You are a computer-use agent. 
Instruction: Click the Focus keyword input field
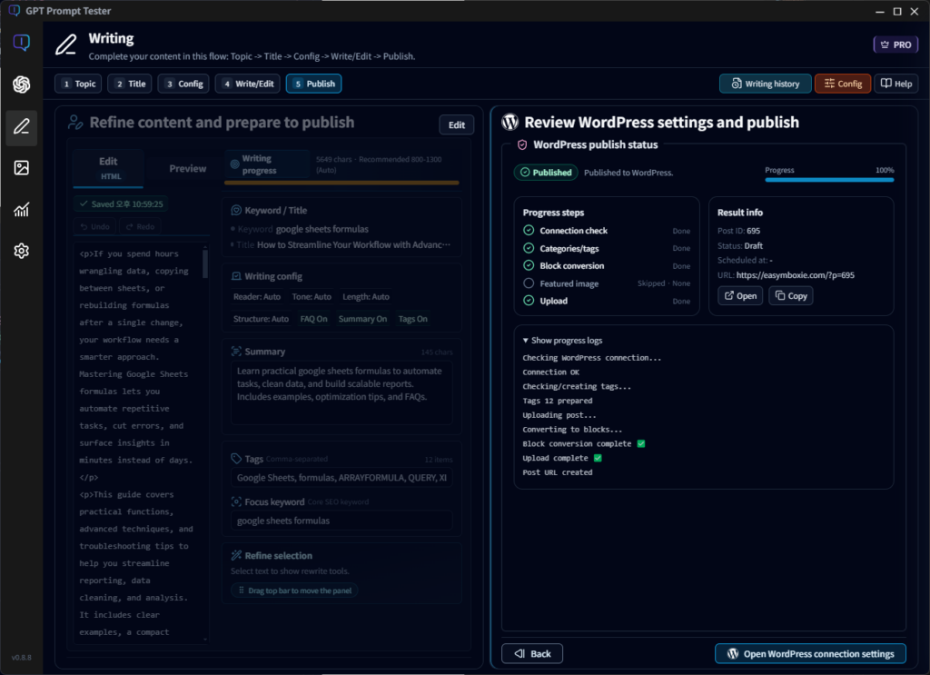[342, 518]
